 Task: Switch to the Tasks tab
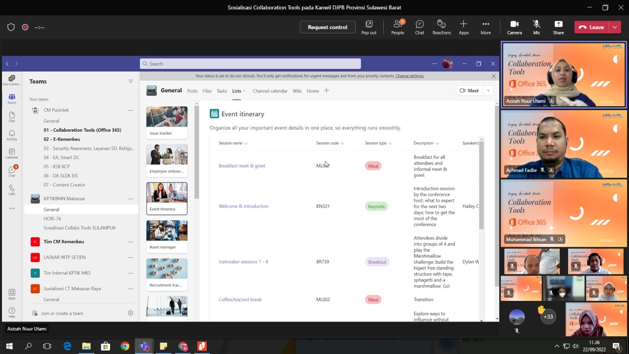tap(222, 91)
